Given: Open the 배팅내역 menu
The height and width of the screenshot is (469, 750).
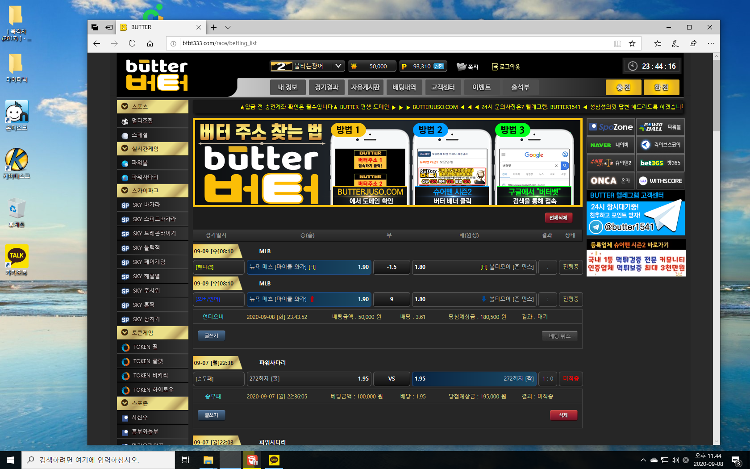Looking at the screenshot, I should 404,87.
